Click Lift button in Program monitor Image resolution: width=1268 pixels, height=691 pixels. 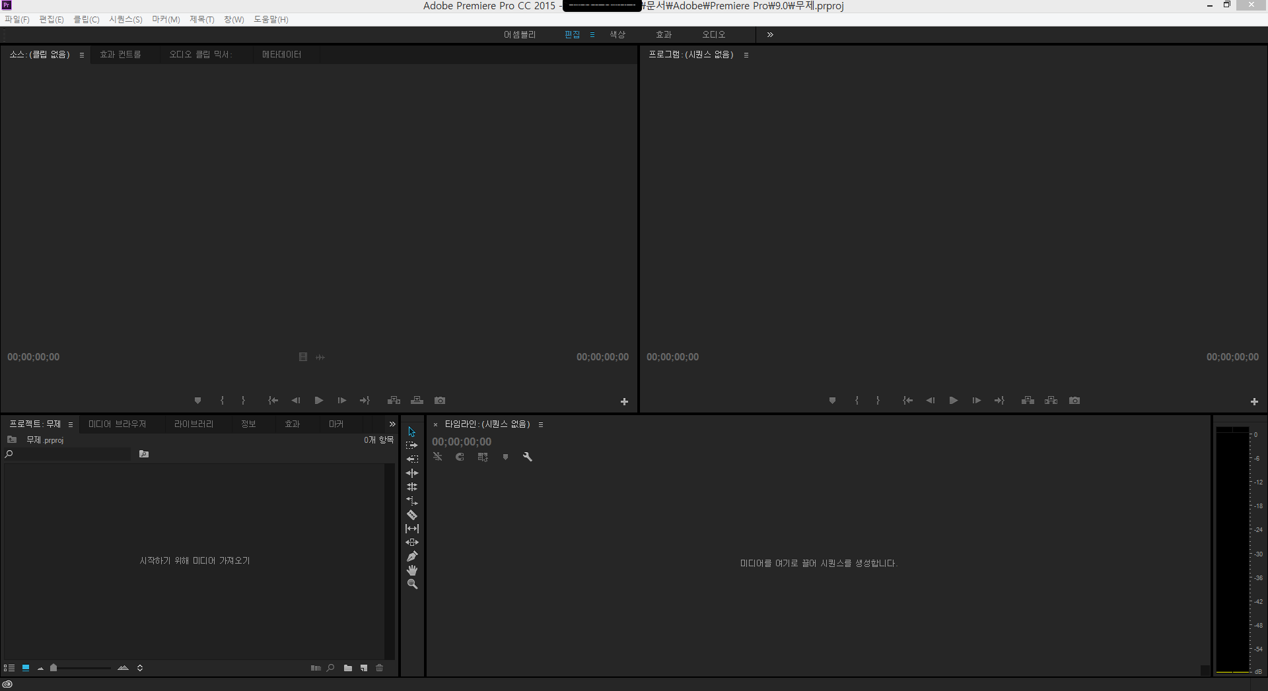pyautogui.click(x=1028, y=401)
